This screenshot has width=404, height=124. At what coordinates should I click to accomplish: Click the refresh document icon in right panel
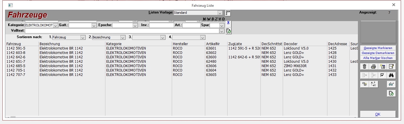[x=391, y=93]
